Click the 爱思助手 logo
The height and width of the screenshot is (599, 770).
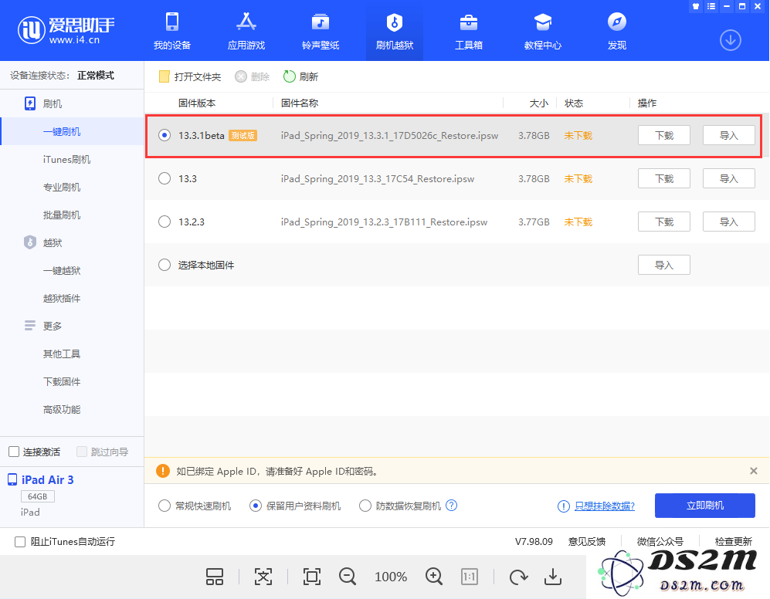(66, 29)
